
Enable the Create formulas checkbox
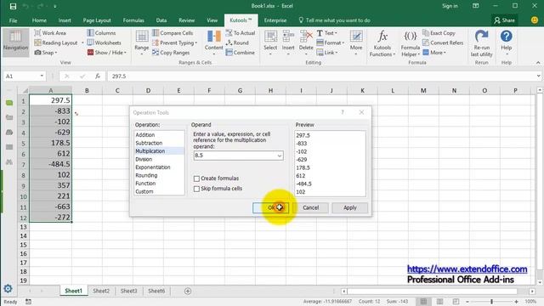(196, 178)
